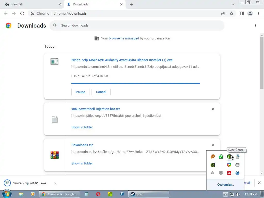Viewport: 264px width, 198px height.
Task: Close the download shelf at bottom
Action: click(259, 183)
